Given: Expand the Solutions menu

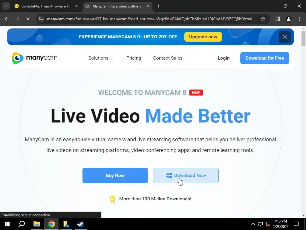Looking at the screenshot, I should pos(101,58).
